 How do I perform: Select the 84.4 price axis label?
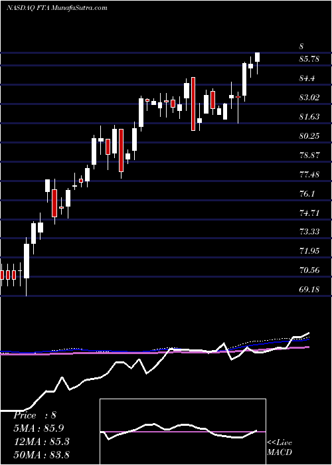(307, 78)
